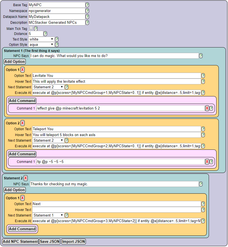Delete Command 1 in Option 1 with red X
Screen dimensions: 228x247
point(206,108)
